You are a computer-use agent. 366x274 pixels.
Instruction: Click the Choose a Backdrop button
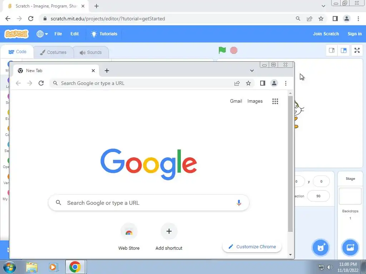click(x=350, y=248)
